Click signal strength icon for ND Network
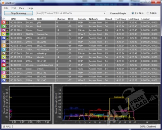Image resolution: width=162 pixels, height=130 pixels. (8, 50)
